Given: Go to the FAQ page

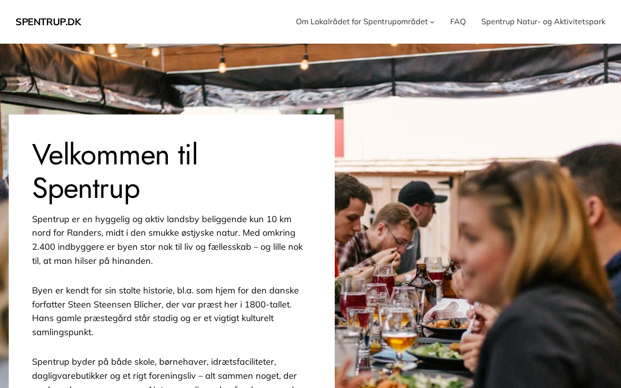Looking at the screenshot, I should pyautogui.click(x=458, y=22).
